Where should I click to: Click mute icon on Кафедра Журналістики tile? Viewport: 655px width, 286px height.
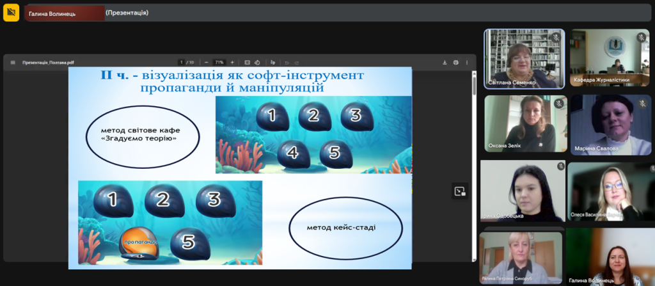pos(642,38)
